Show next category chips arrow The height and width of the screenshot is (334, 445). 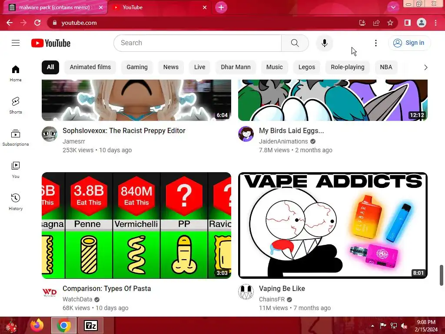[x=425, y=67]
